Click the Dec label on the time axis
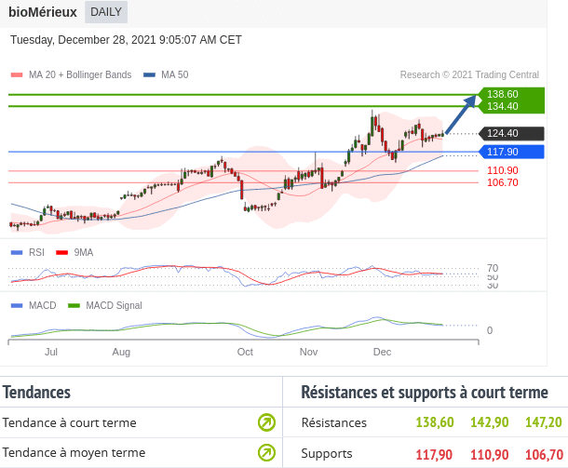 pyautogui.click(x=382, y=352)
